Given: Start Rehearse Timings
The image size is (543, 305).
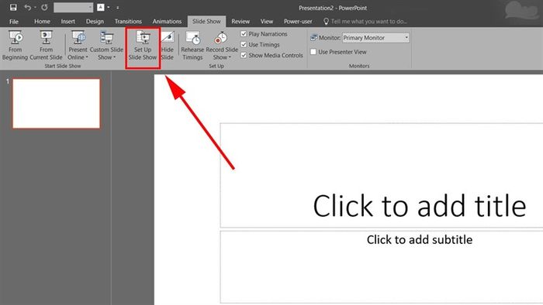Looking at the screenshot, I should tap(192, 46).
